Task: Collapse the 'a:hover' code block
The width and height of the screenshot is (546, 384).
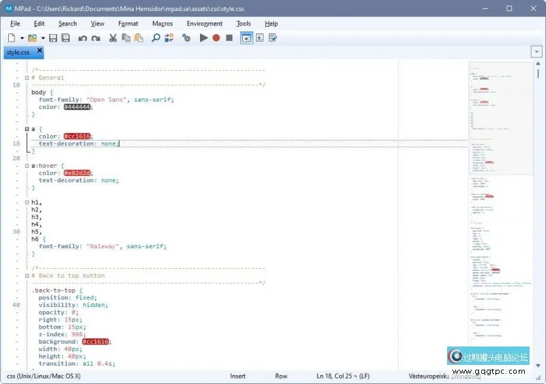Action: [27, 166]
